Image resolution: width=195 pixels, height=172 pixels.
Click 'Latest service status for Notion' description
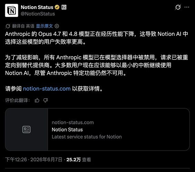[x=87, y=137]
